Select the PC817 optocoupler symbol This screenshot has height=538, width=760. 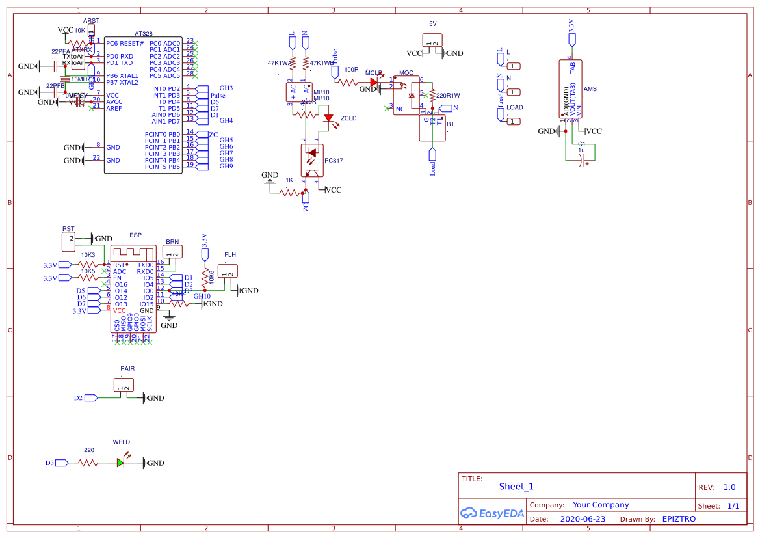311,161
